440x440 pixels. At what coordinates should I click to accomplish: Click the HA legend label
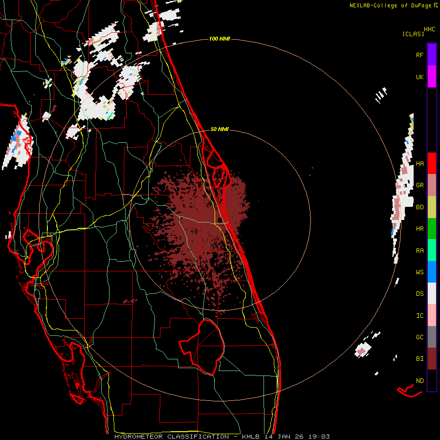pos(419,164)
